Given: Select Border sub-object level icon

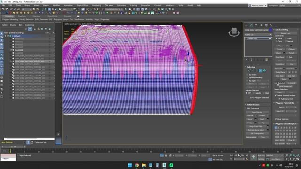Looking at the screenshot, I should pos(257,71).
